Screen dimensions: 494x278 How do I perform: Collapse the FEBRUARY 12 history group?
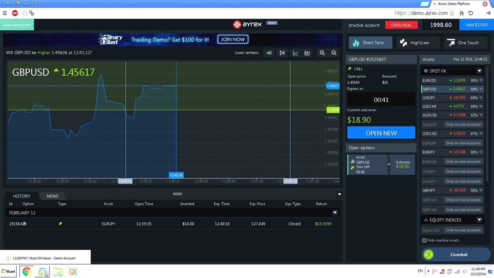pyautogui.click(x=335, y=213)
